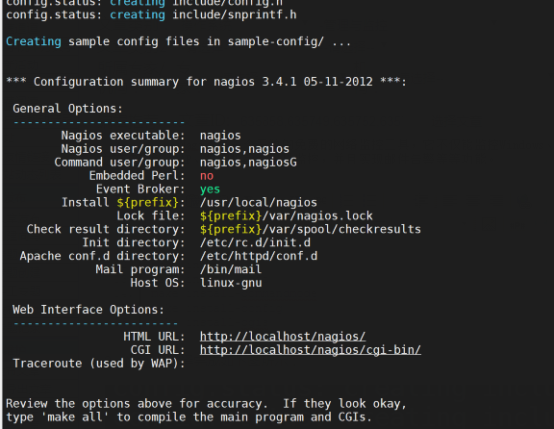The width and height of the screenshot is (554, 429).
Task: Click the 'Nagios user/group:' label
Action: click(x=123, y=149)
